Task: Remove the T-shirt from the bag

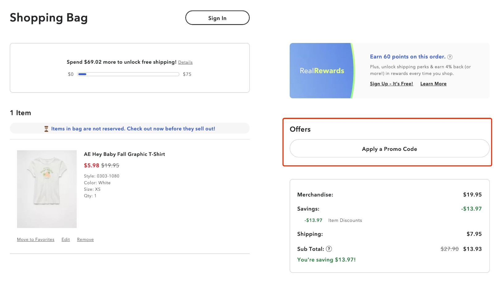Action: pyautogui.click(x=85, y=240)
